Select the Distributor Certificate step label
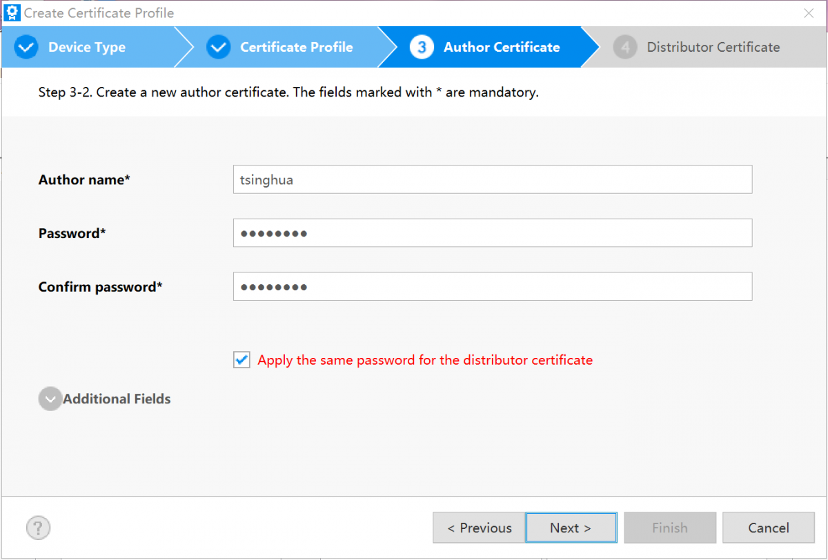The height and width of the screenshot is (560, 828). pyautogui.click(x=713, y=47)
